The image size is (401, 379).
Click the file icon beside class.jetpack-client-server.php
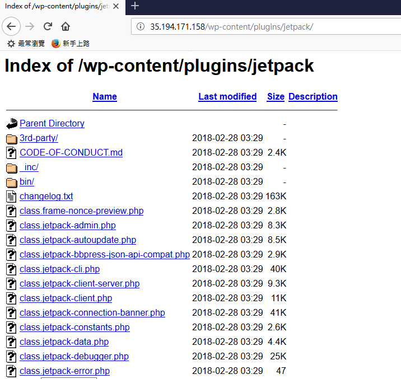pos(11,284)
